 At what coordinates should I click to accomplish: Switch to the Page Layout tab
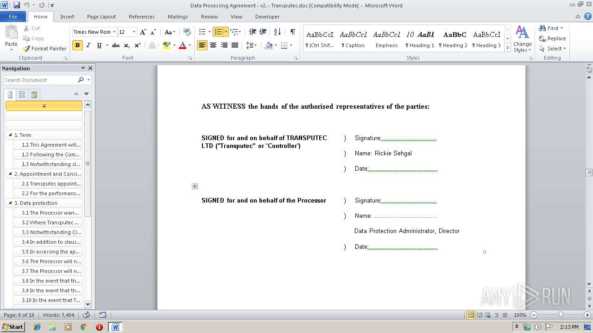coord(101,17)
